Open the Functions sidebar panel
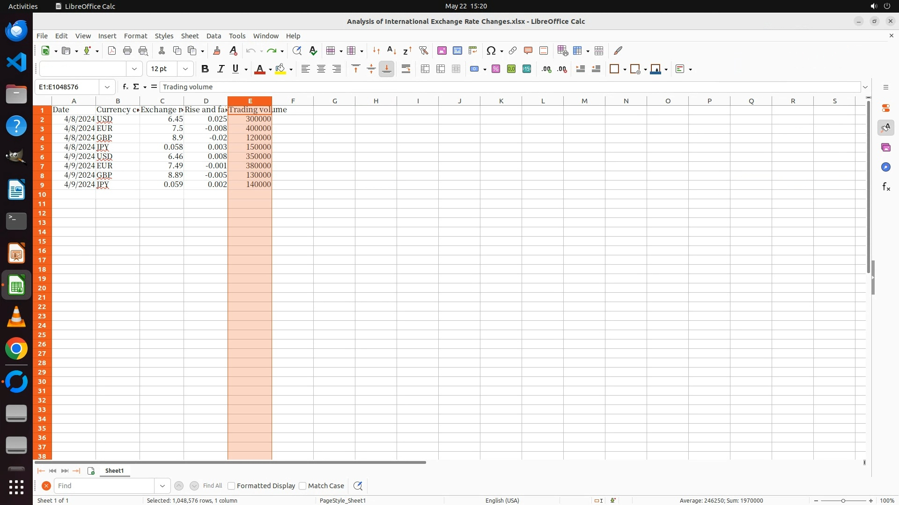Screen dimensions: 899x505 (886, 187)
